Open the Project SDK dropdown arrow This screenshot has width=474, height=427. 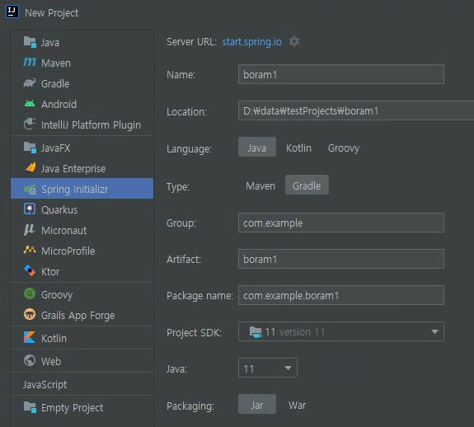click(x=434, y=331)
